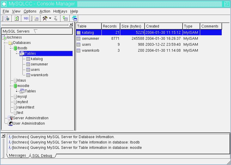The width and height of the screenshot is (231, 165).
Task: Sort table list by Records column header
Action: pyautogui.click(x=111, y=26)
